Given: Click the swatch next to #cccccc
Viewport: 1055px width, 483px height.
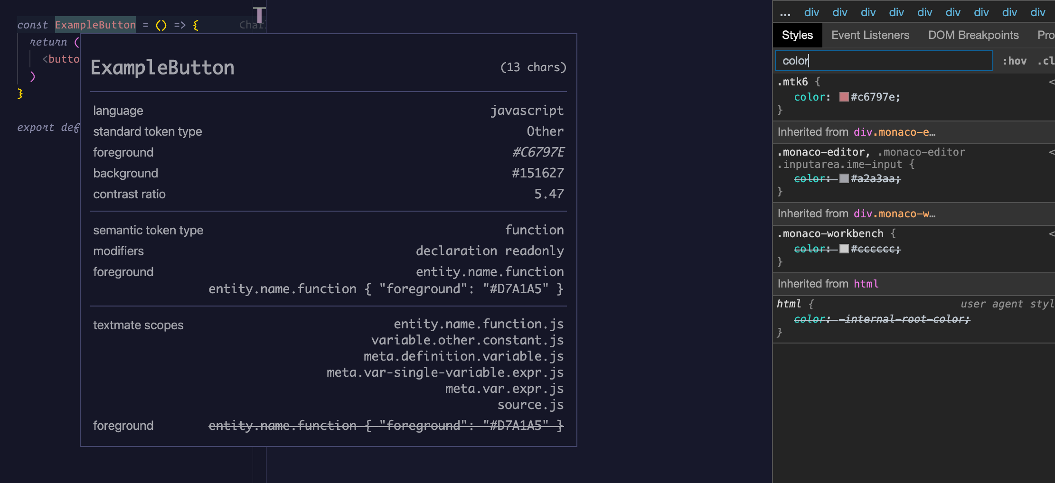Looking at the screenshot, I should tap(844, 249).
